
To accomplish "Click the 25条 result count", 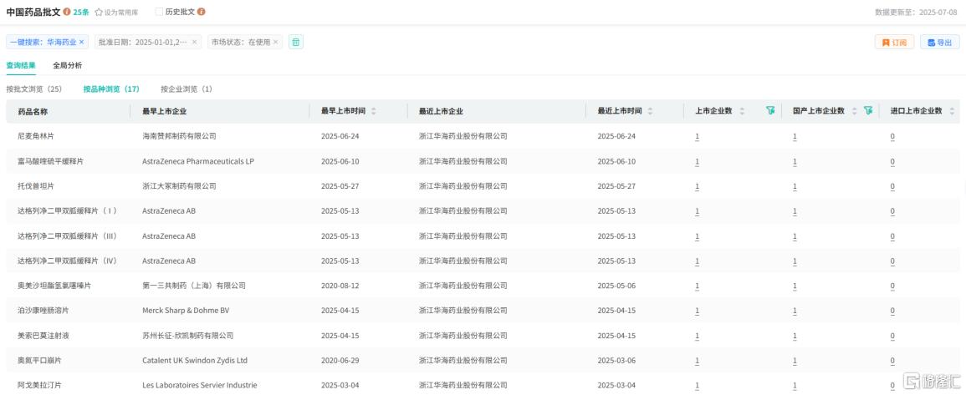I will pos(81,12).
